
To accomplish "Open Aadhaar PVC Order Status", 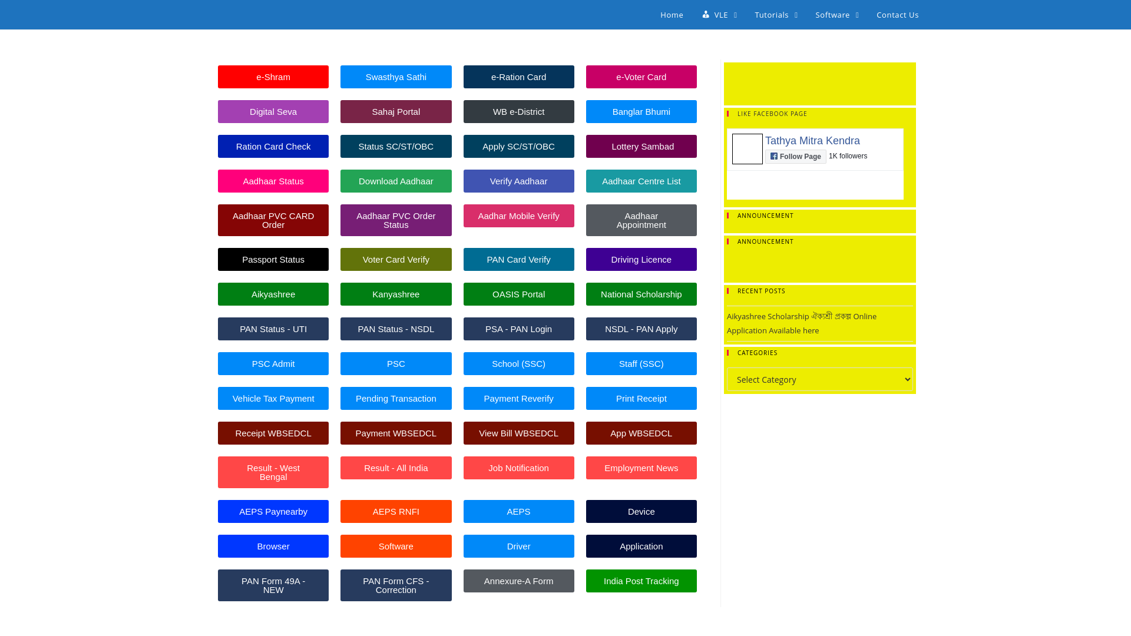I will coord(396,220).
